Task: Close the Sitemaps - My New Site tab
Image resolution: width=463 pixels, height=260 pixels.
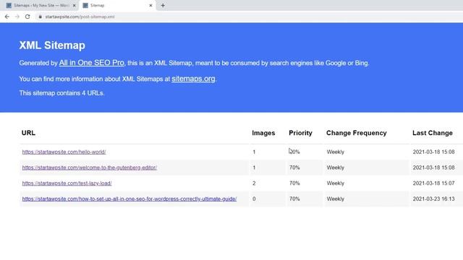Action: (x=74, y=5)
